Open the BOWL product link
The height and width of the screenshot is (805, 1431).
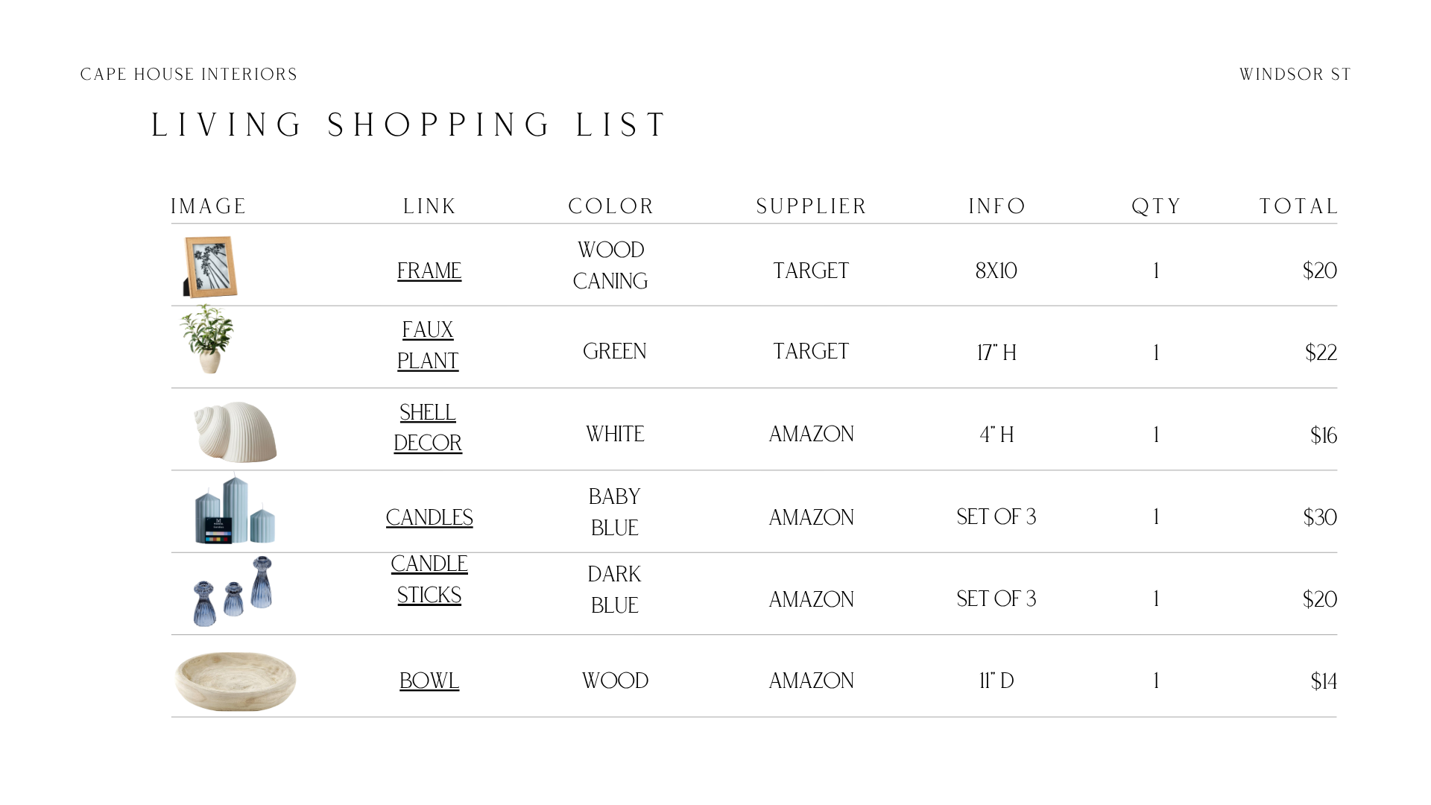coord(429,681)
